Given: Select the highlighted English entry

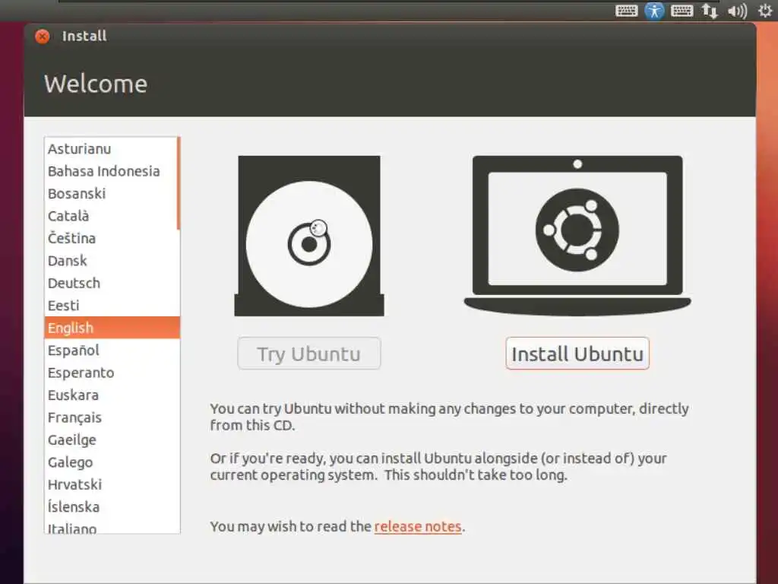Looking at the screenshot, I should point(112,328).
